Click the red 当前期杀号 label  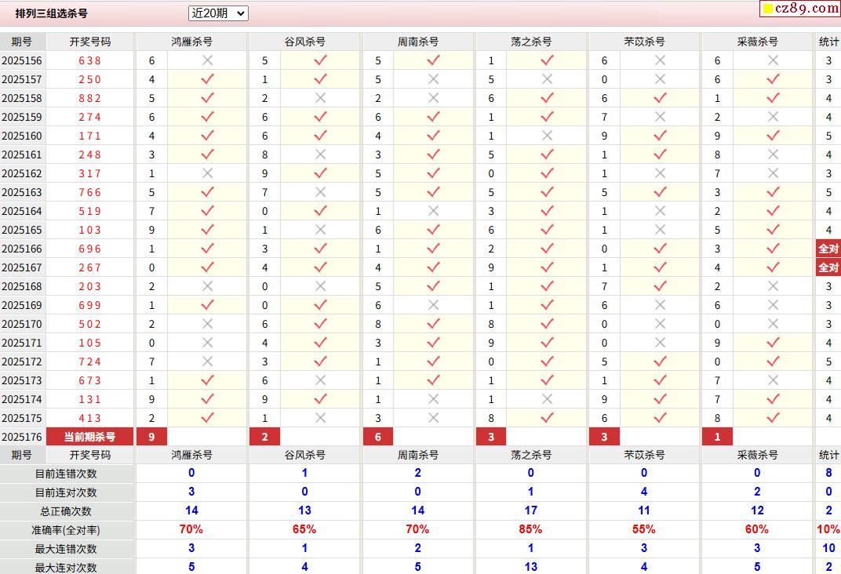pos(90,437)
